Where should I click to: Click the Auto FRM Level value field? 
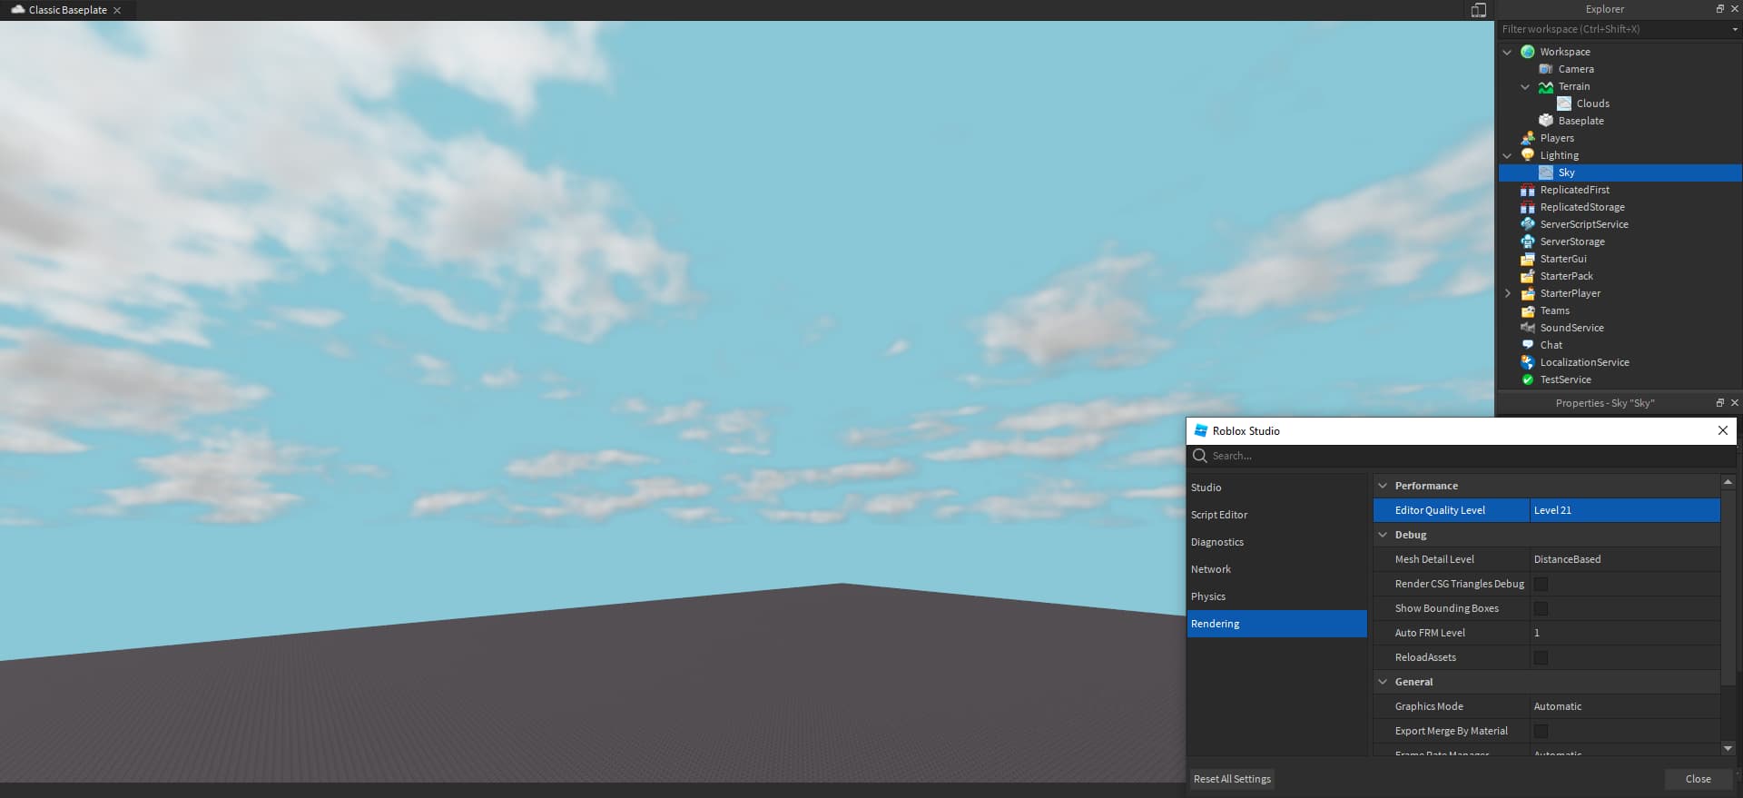coord(1625,633)
